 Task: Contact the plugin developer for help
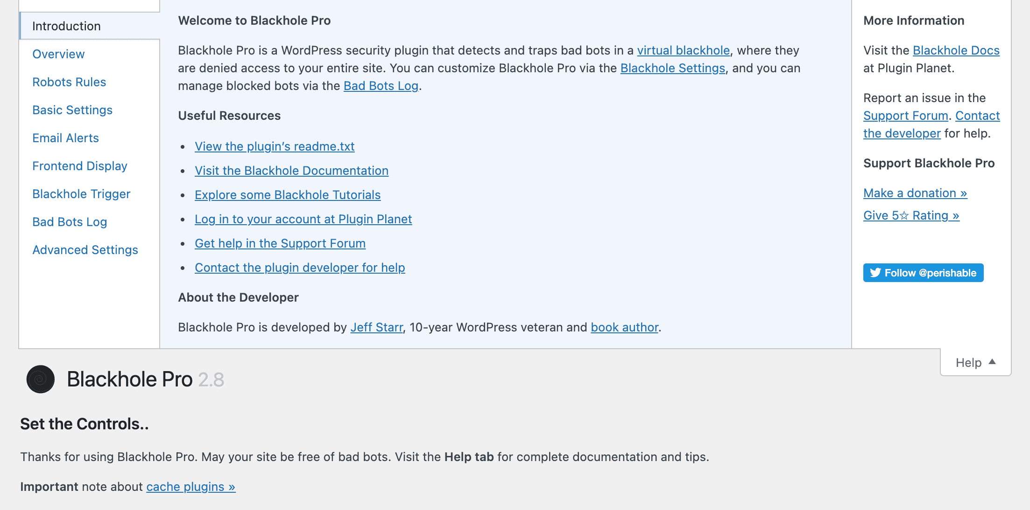300,267
